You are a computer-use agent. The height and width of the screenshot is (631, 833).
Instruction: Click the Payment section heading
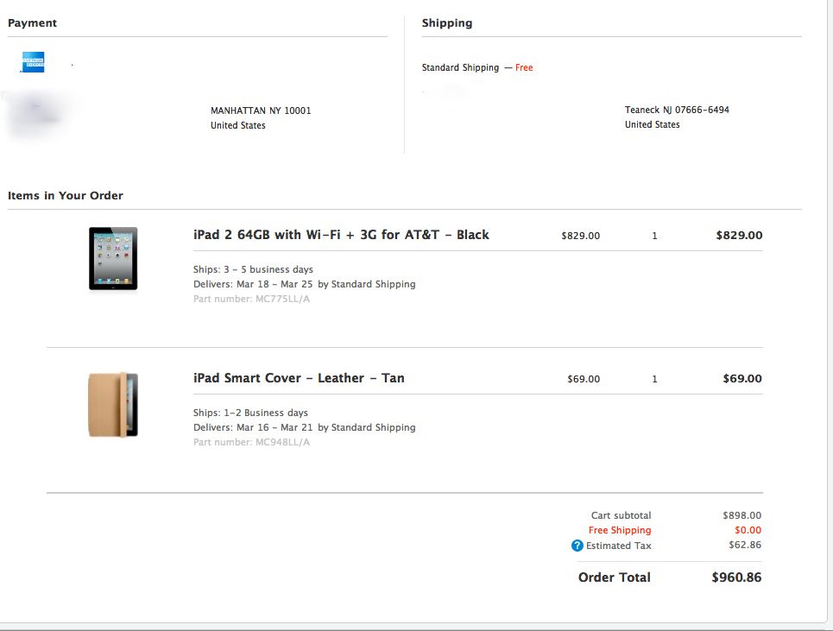click(32, 23)
